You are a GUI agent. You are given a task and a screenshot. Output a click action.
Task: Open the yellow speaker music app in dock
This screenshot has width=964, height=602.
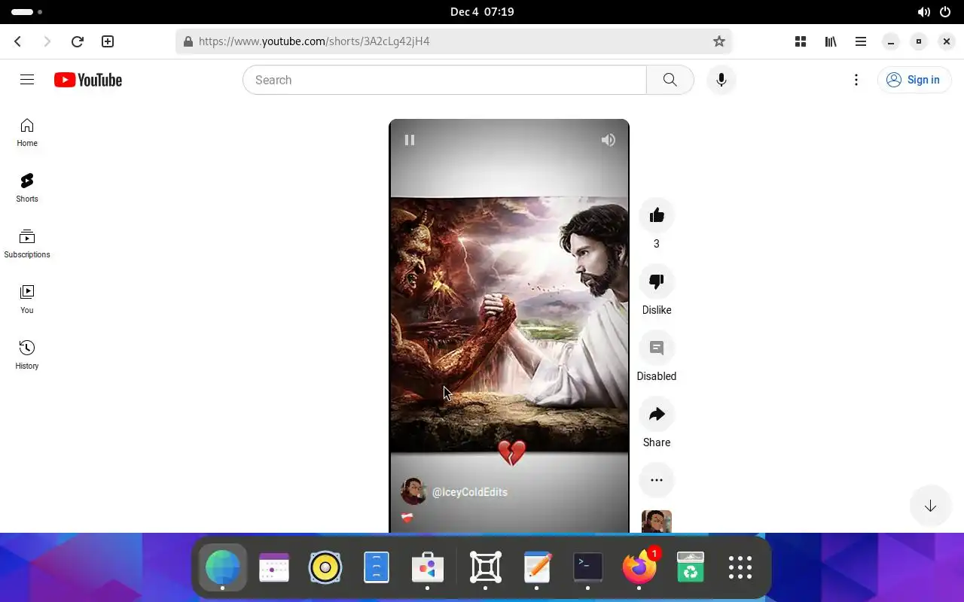(x=325, y=567)
